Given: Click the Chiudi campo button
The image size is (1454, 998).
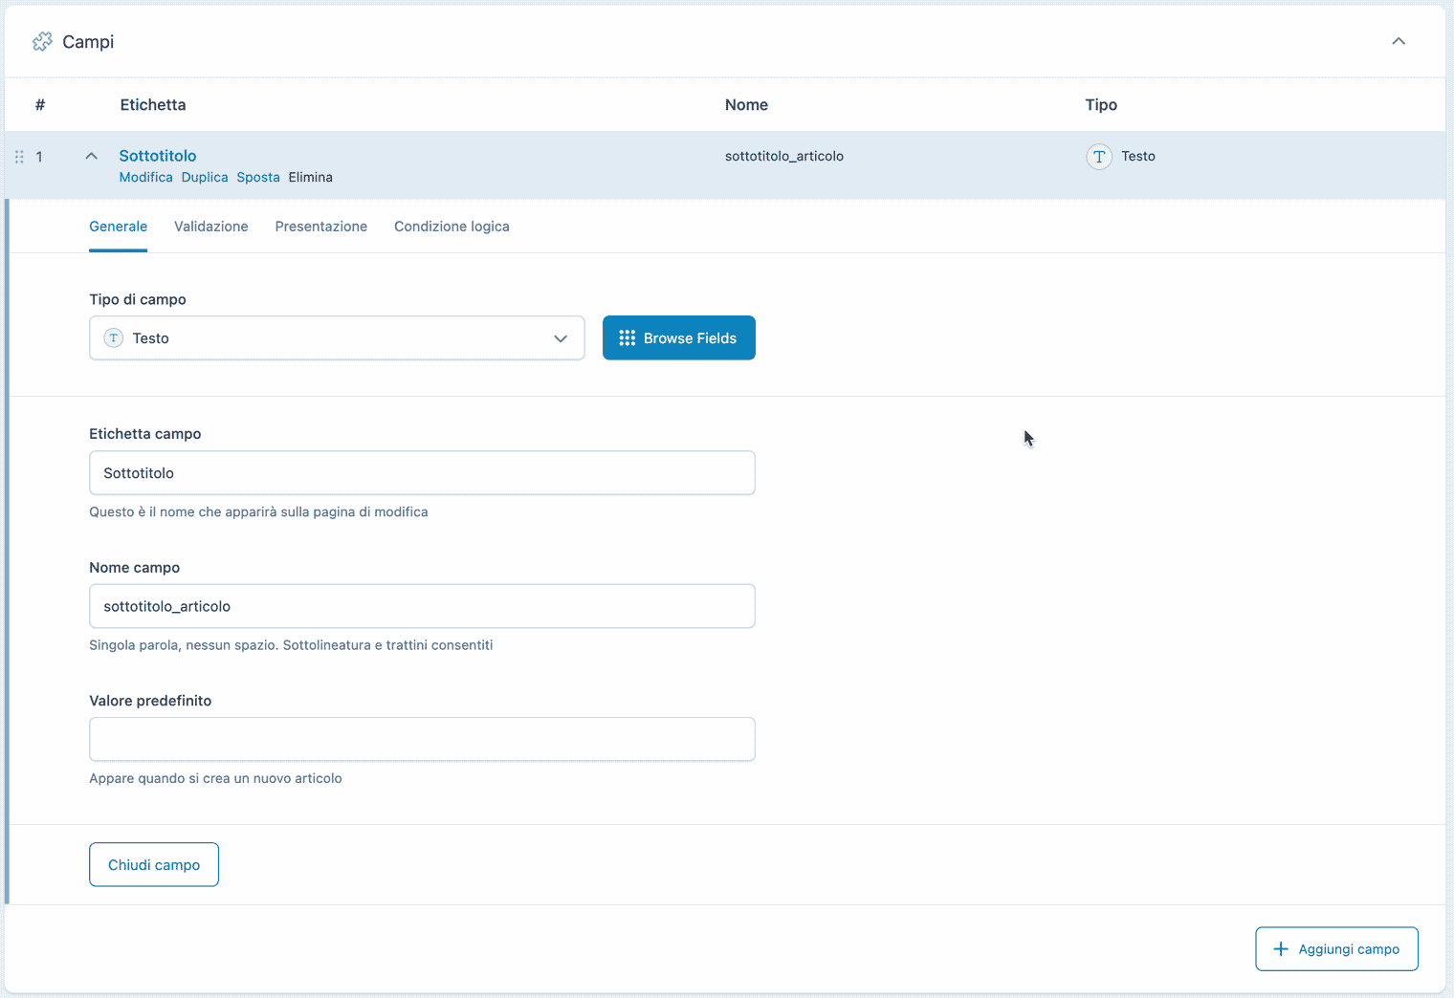Looking at the screenshot, I should click(x=154, y=864).
